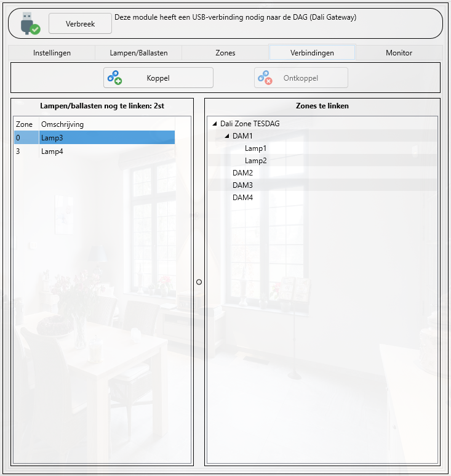Select the Lamp3 row
This screenshot has height=476, width=451.
click(x=94, y=137)
